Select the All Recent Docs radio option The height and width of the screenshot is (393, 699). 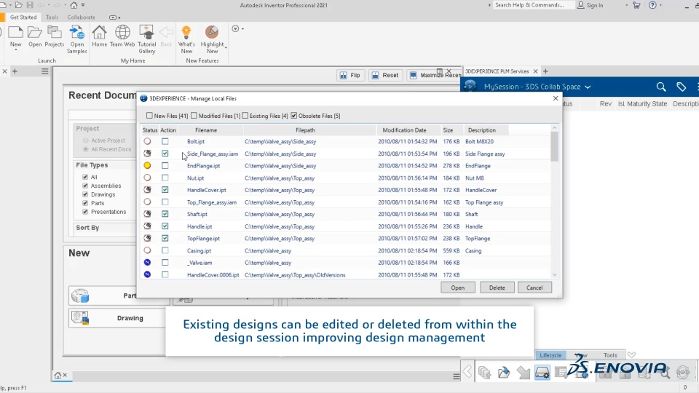(86, 149)
